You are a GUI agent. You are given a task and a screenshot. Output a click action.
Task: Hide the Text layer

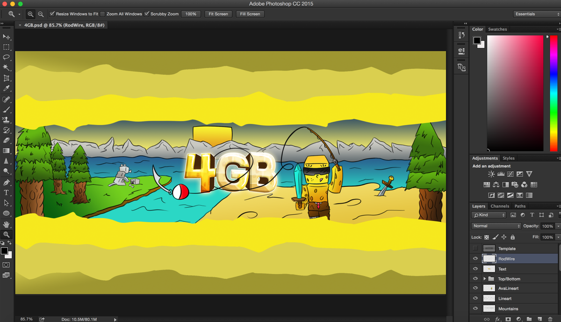point(475,269)
